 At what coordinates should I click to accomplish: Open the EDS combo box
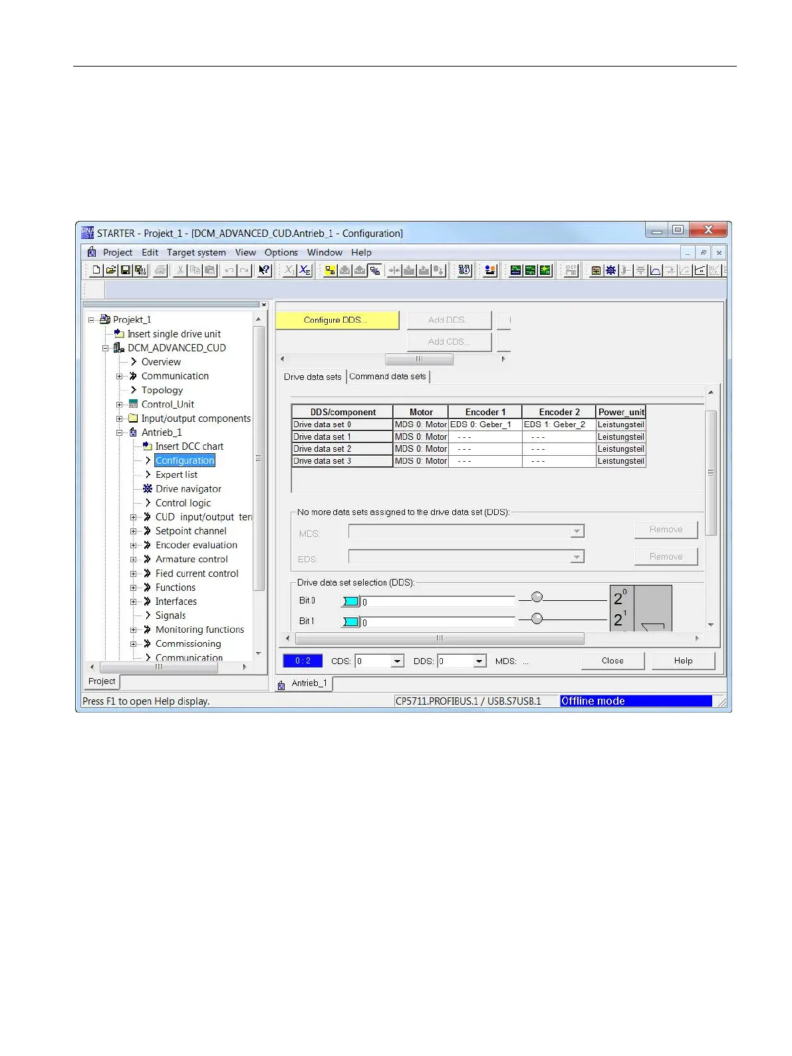tap(466, 557)
